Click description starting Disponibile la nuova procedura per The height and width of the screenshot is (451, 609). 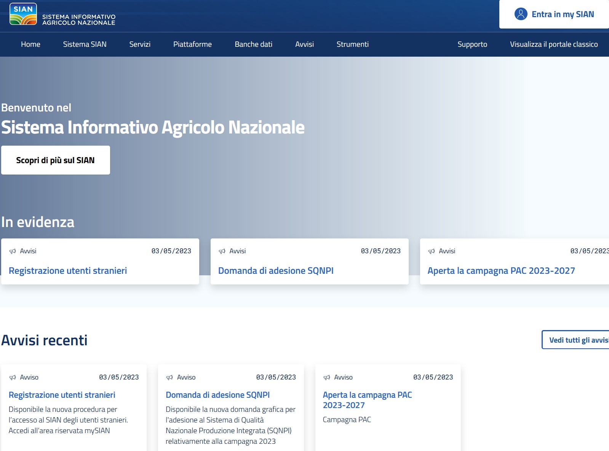(x=68, y=420)
